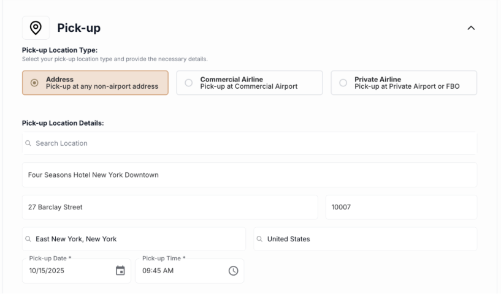Click the 10/15/2025 pick-up date field
501x294 pixels.
click(67, 271)
